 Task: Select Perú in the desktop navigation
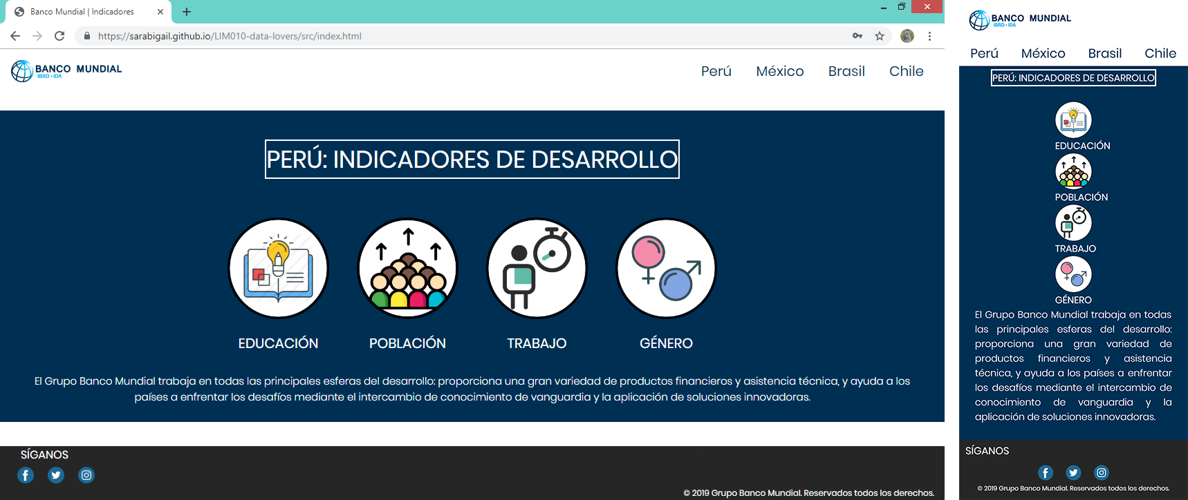716,71
